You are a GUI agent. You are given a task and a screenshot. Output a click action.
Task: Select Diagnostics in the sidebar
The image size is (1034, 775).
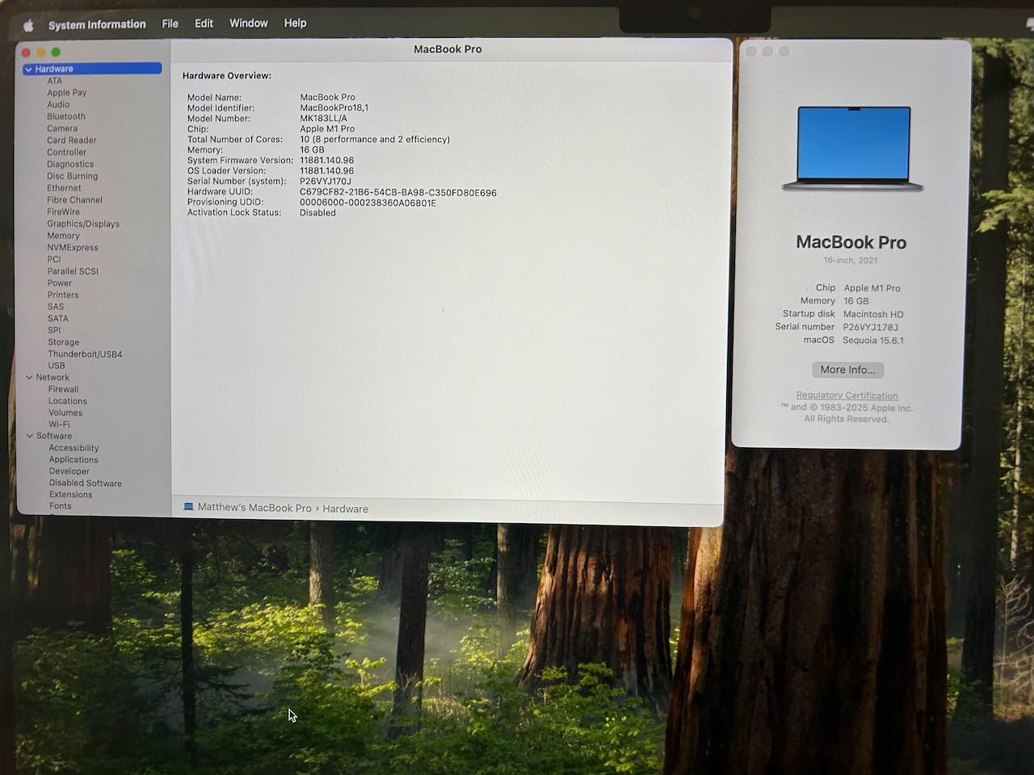[x=70, y=164]
